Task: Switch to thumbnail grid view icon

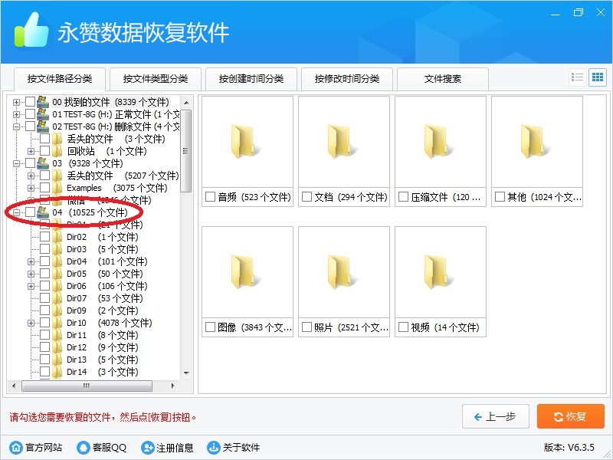Action: pos(597,77)
